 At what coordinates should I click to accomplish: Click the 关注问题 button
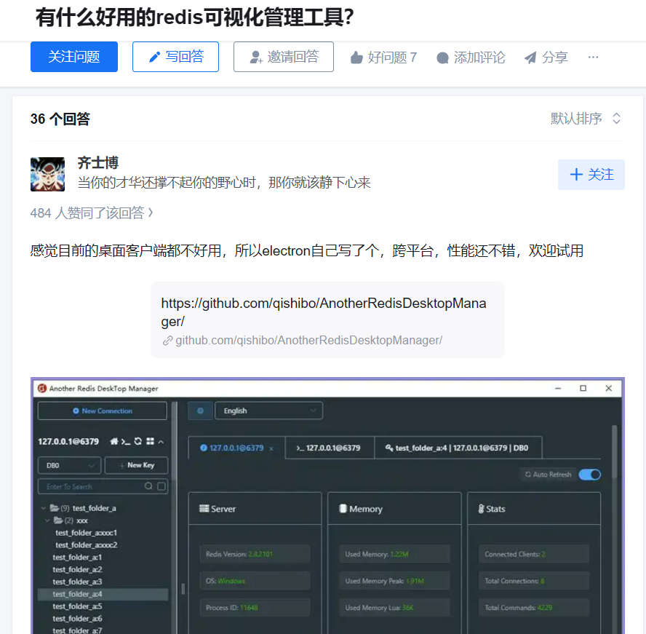point(73,57)
